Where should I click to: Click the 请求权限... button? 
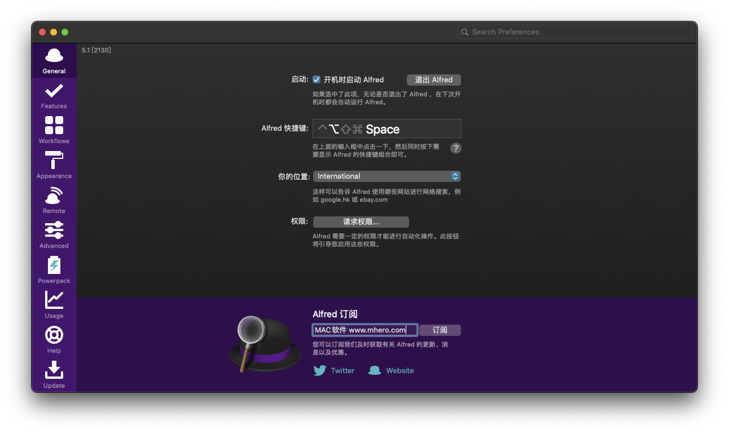361,222
